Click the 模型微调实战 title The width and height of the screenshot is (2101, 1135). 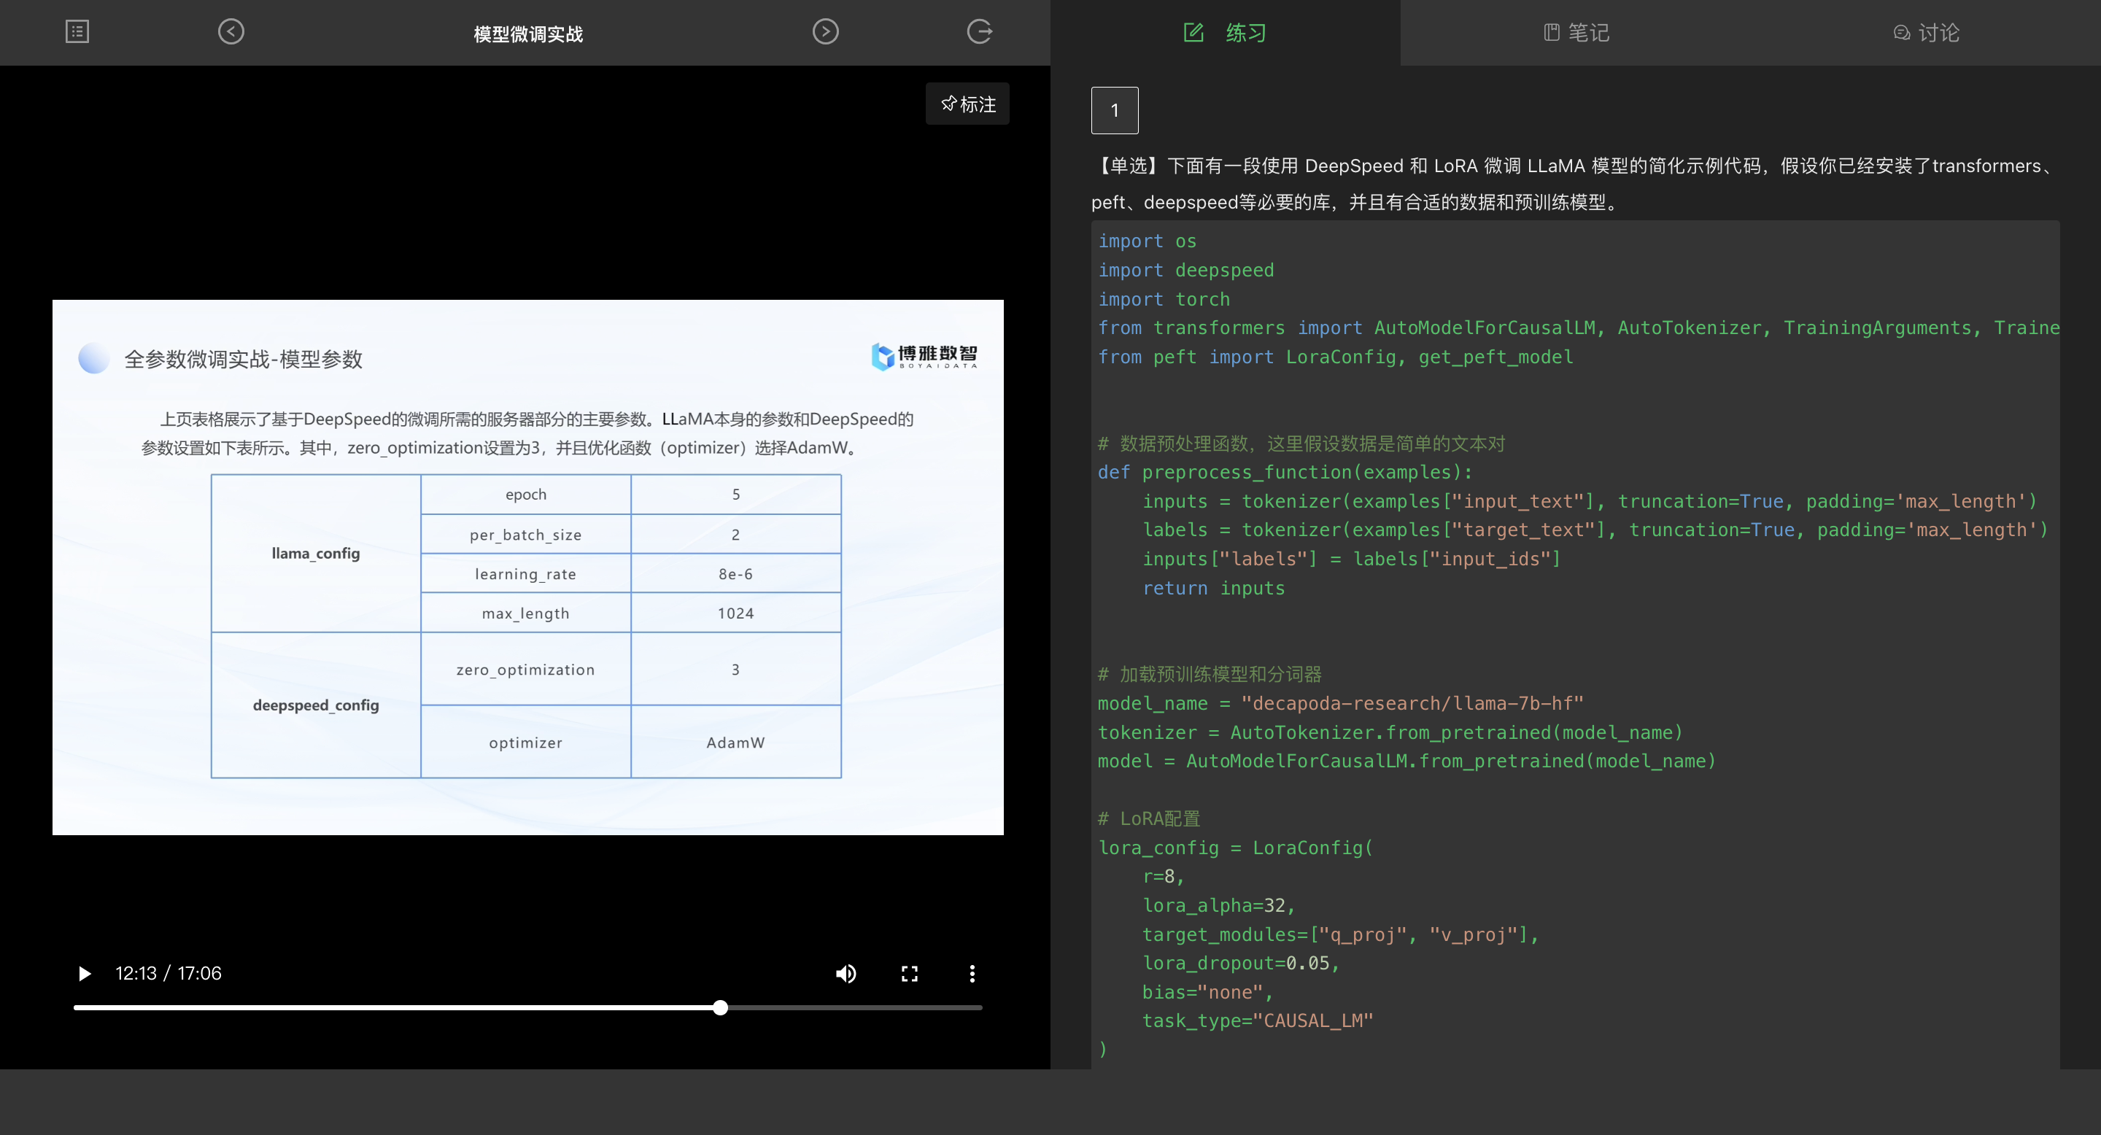(528, 34)
